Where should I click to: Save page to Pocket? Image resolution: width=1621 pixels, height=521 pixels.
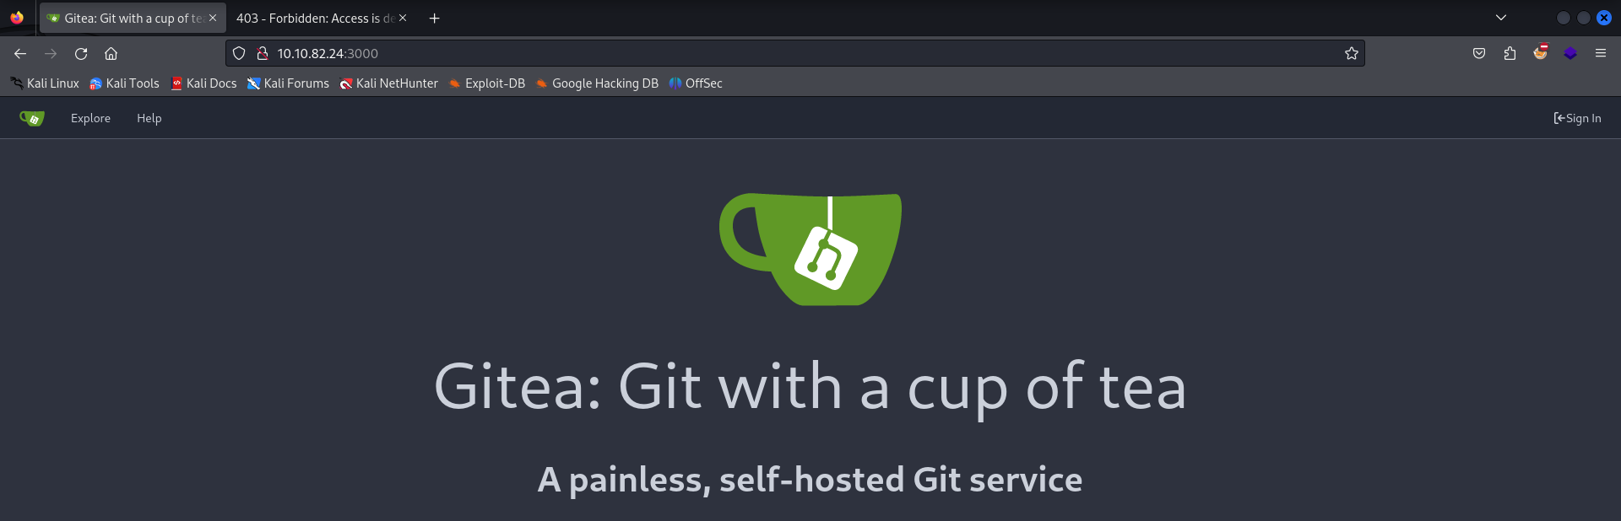point(1479,54)
